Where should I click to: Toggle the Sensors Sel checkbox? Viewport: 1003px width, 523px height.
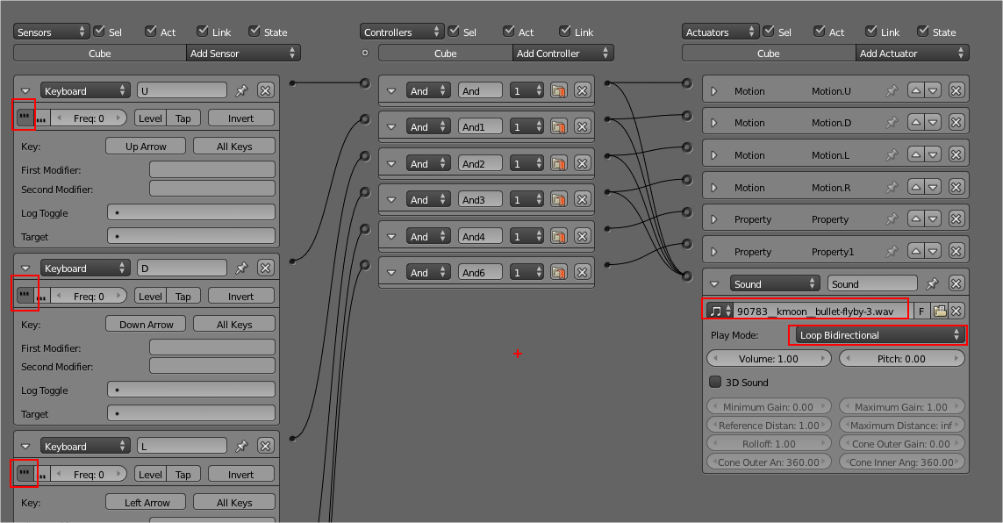pyautogui.click(x=99, y=31)
